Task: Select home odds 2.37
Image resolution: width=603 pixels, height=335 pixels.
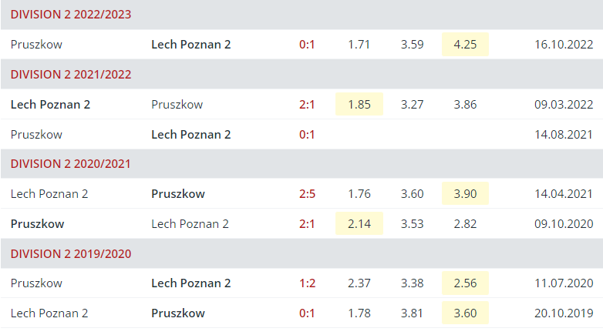Action: click(359, 283)
